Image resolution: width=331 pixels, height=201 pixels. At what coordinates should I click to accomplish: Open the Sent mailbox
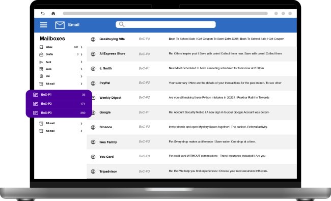pos(48,62)
